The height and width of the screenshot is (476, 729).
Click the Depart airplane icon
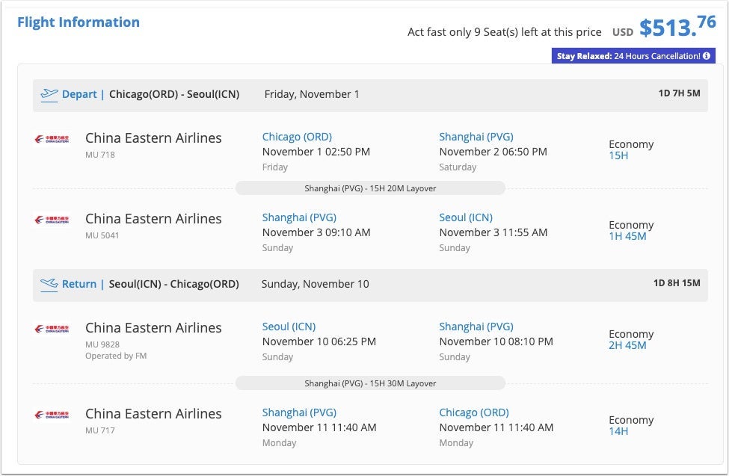[x=49, y=94]
